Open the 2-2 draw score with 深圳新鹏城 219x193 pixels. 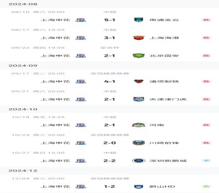[x=109, y=161]
